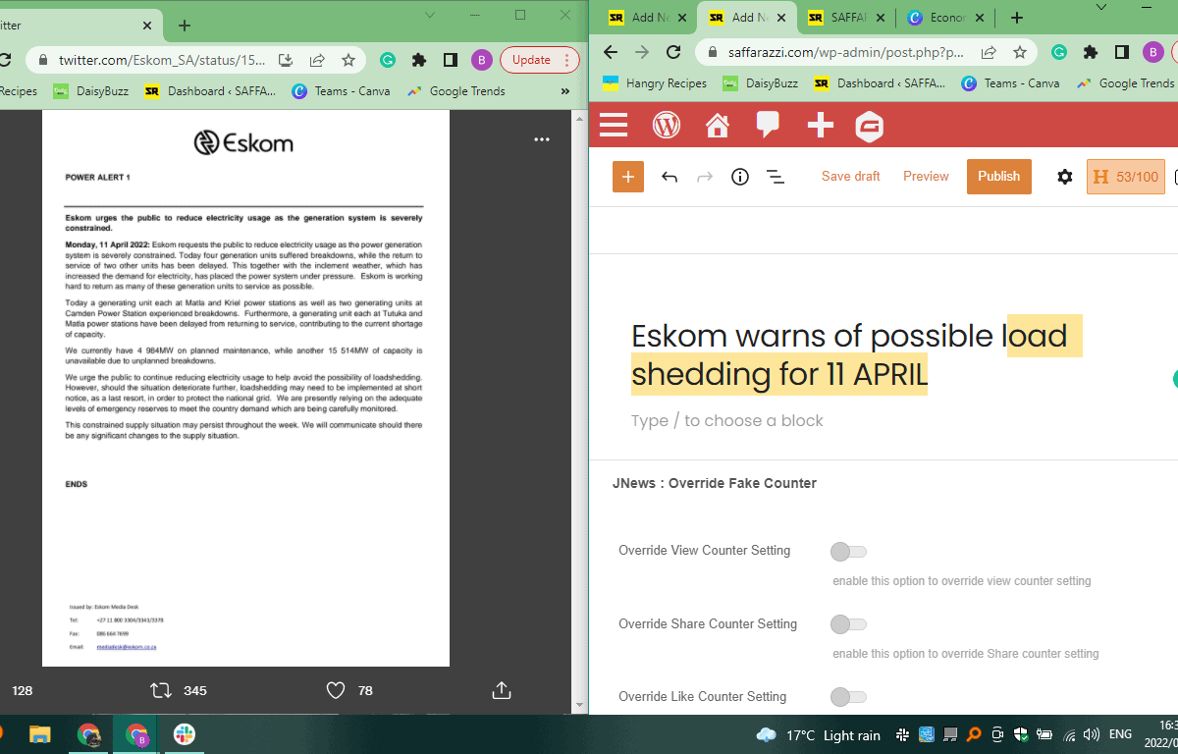Install app icon in Twitter address bar
This screenshot has width=1178, height=754.
tap(286, 60)
